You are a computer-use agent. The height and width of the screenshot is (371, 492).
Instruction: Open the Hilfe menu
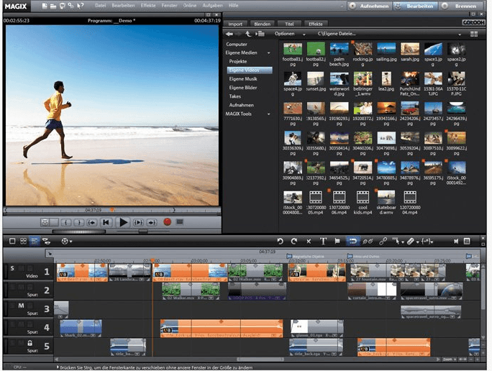click(233, 5)
